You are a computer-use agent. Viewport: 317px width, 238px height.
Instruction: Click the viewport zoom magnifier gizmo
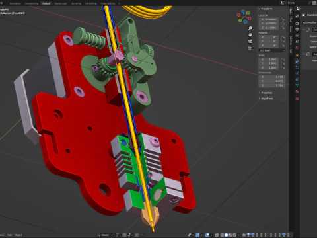tap(250, 28)
